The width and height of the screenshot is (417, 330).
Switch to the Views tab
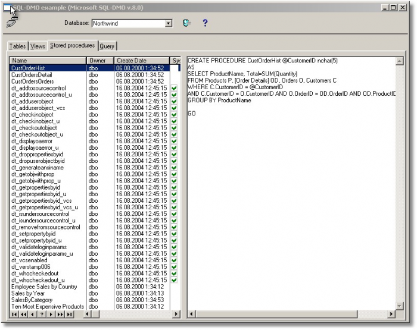pos(38,46)
